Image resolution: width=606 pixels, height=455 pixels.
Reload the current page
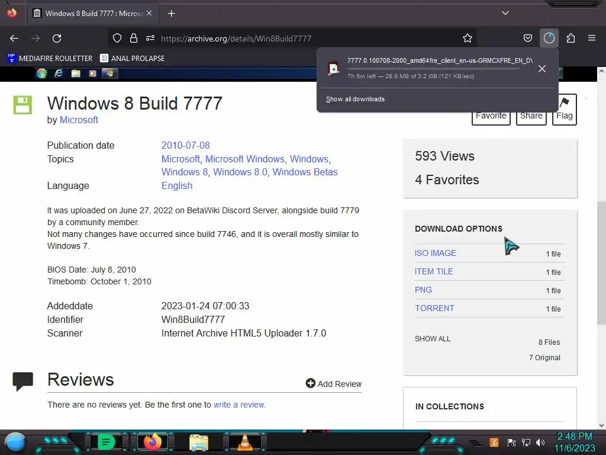point(57,39)
